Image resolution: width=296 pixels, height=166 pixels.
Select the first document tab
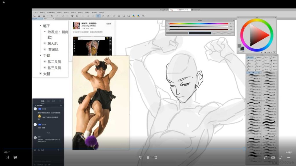coord(37,19)
